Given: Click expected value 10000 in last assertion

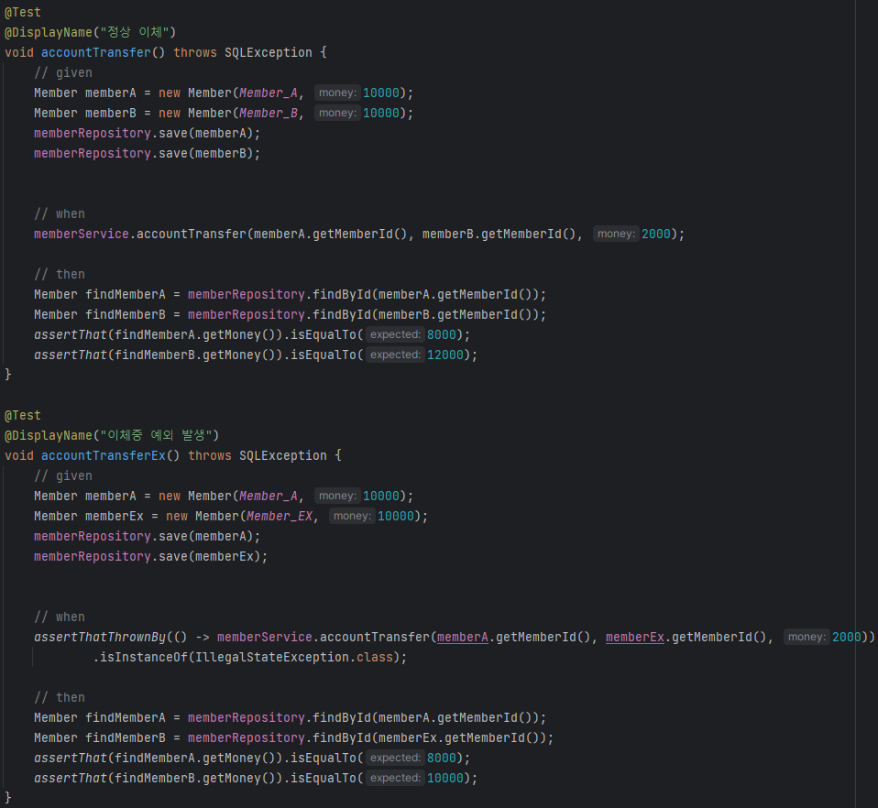Looking at the screenshot, I should (x=445, y=778).
